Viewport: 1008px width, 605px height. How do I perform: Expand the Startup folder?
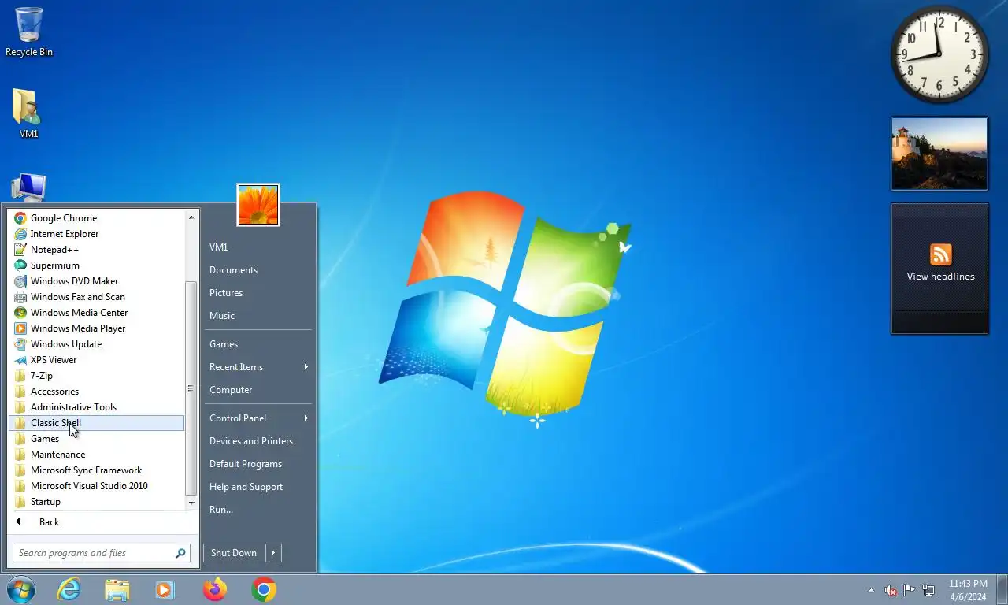coord(96,502)
